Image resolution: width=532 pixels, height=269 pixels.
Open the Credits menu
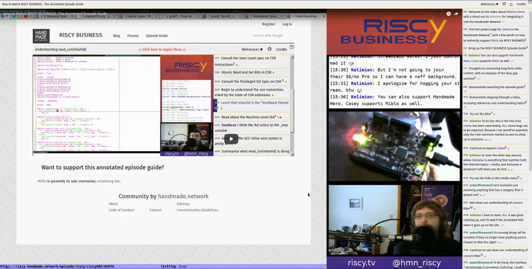281,49
